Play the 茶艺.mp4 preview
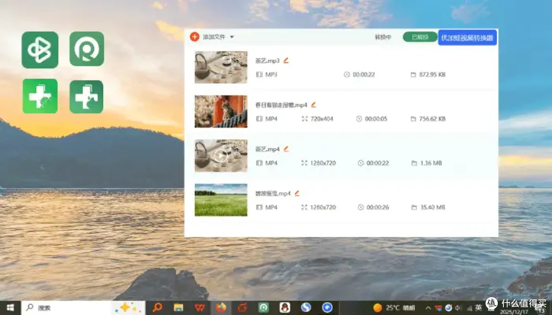The image size is (552, 315). [221, 155]
